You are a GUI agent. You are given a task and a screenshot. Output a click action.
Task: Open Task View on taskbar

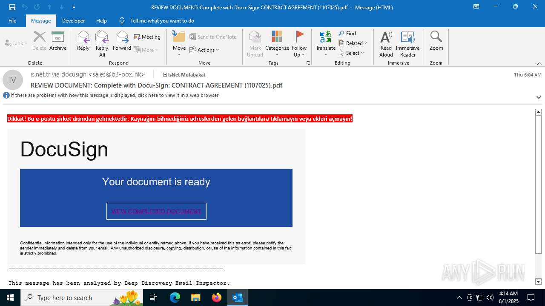(153, 297)
